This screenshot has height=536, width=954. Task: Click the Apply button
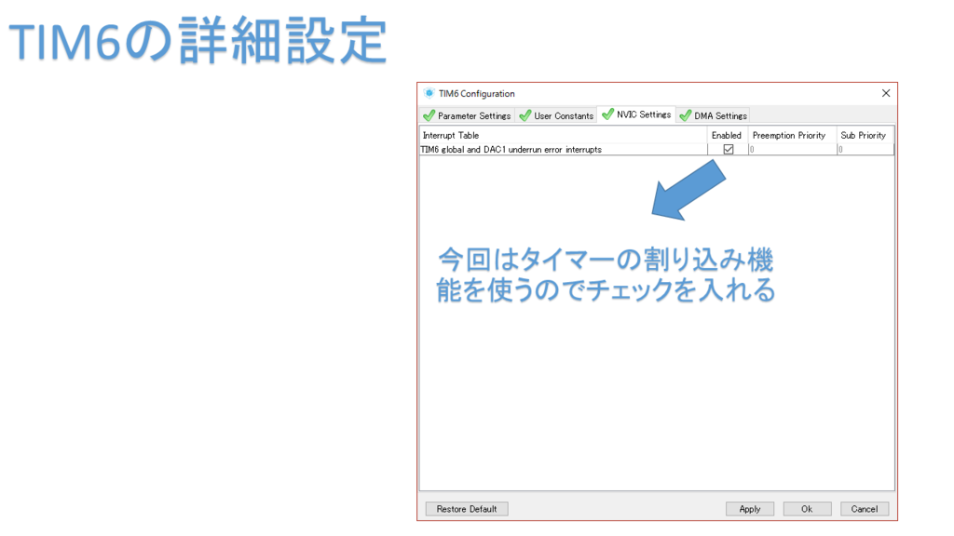[749, 508]
